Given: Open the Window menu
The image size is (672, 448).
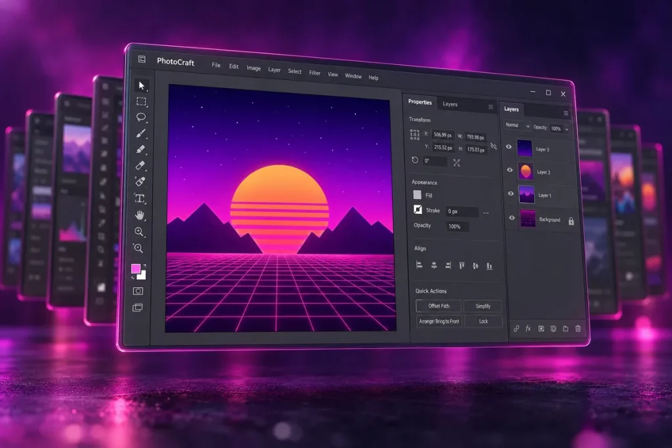Looking at the screenshot, I should (353, 76).
